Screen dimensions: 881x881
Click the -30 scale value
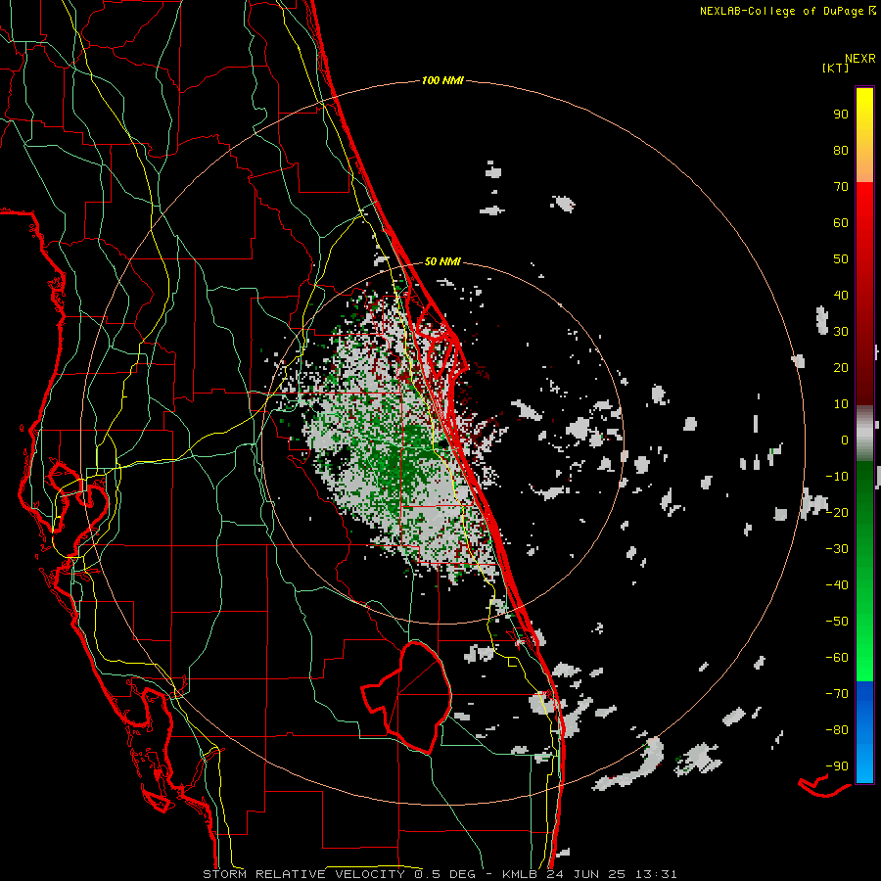pyautogui.click(x=837, y=549)
